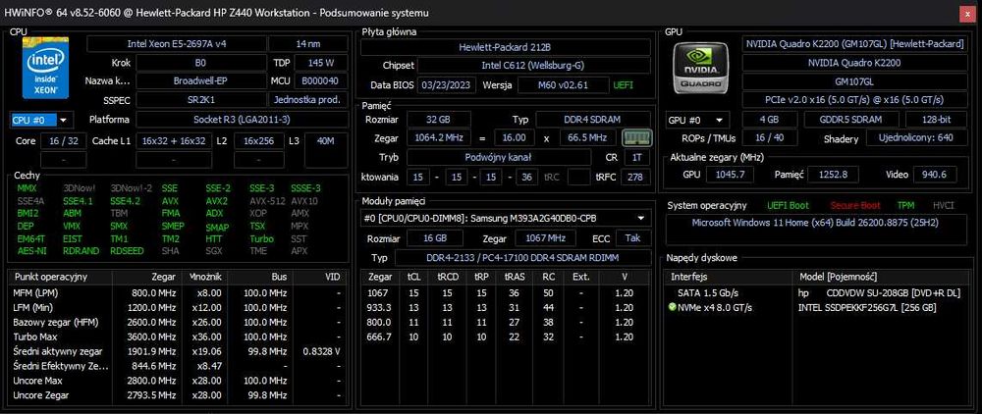This screenshot has height=414, width=982.
Task: Click the Broadwell-EP codename field
Action: (x=200, y=80)
